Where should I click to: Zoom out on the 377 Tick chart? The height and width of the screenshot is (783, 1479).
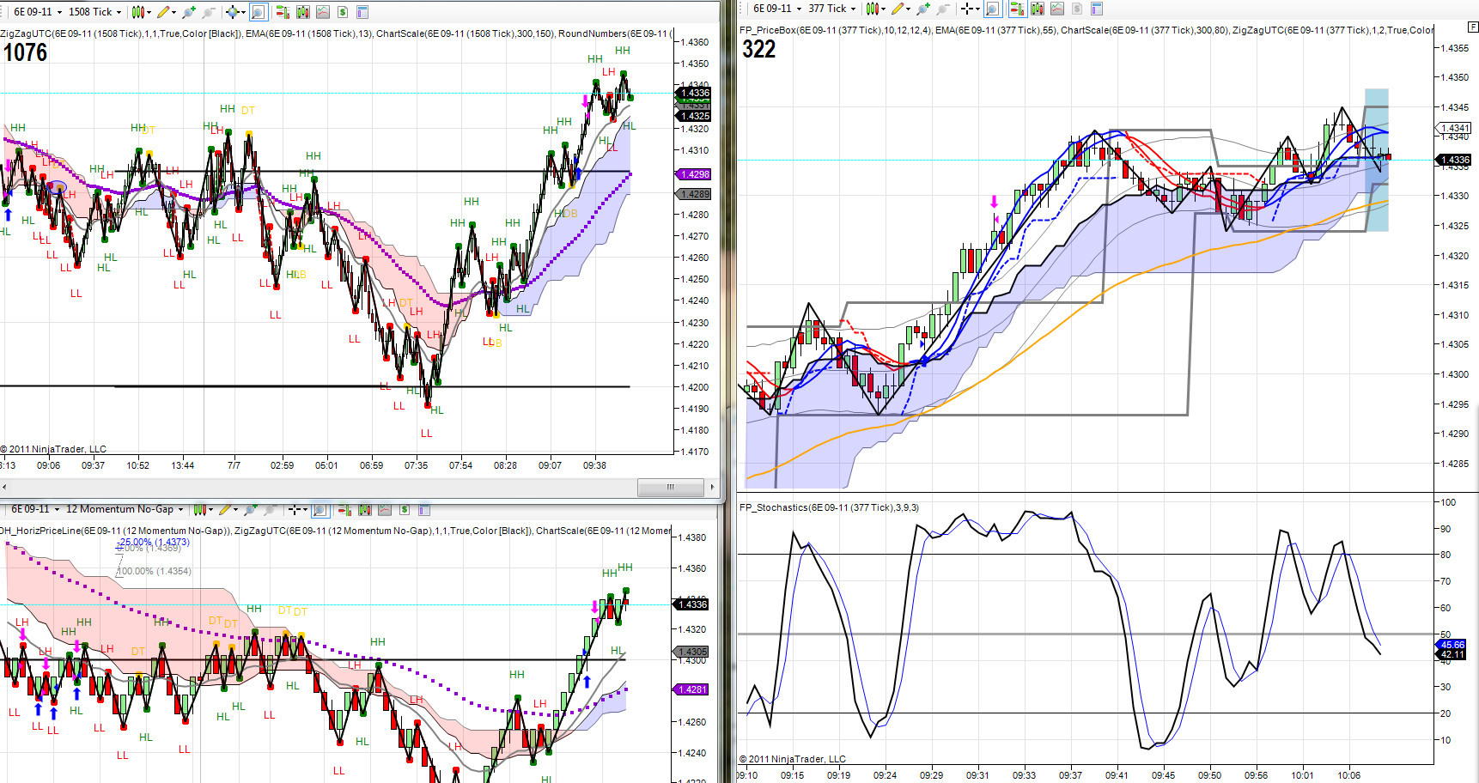(943, 9)
